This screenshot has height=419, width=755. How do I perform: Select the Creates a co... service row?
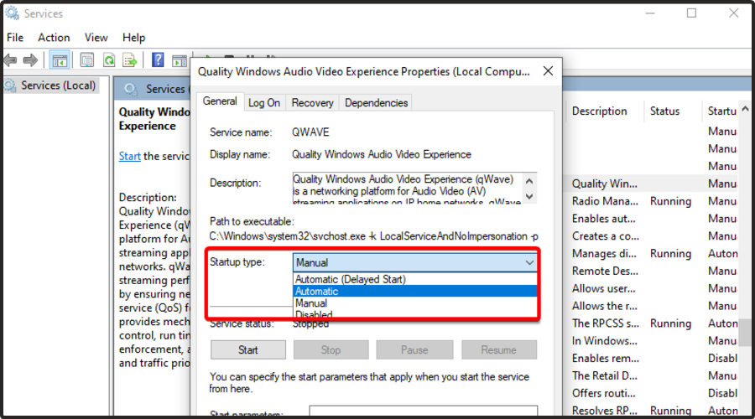[x=652, y=236]
